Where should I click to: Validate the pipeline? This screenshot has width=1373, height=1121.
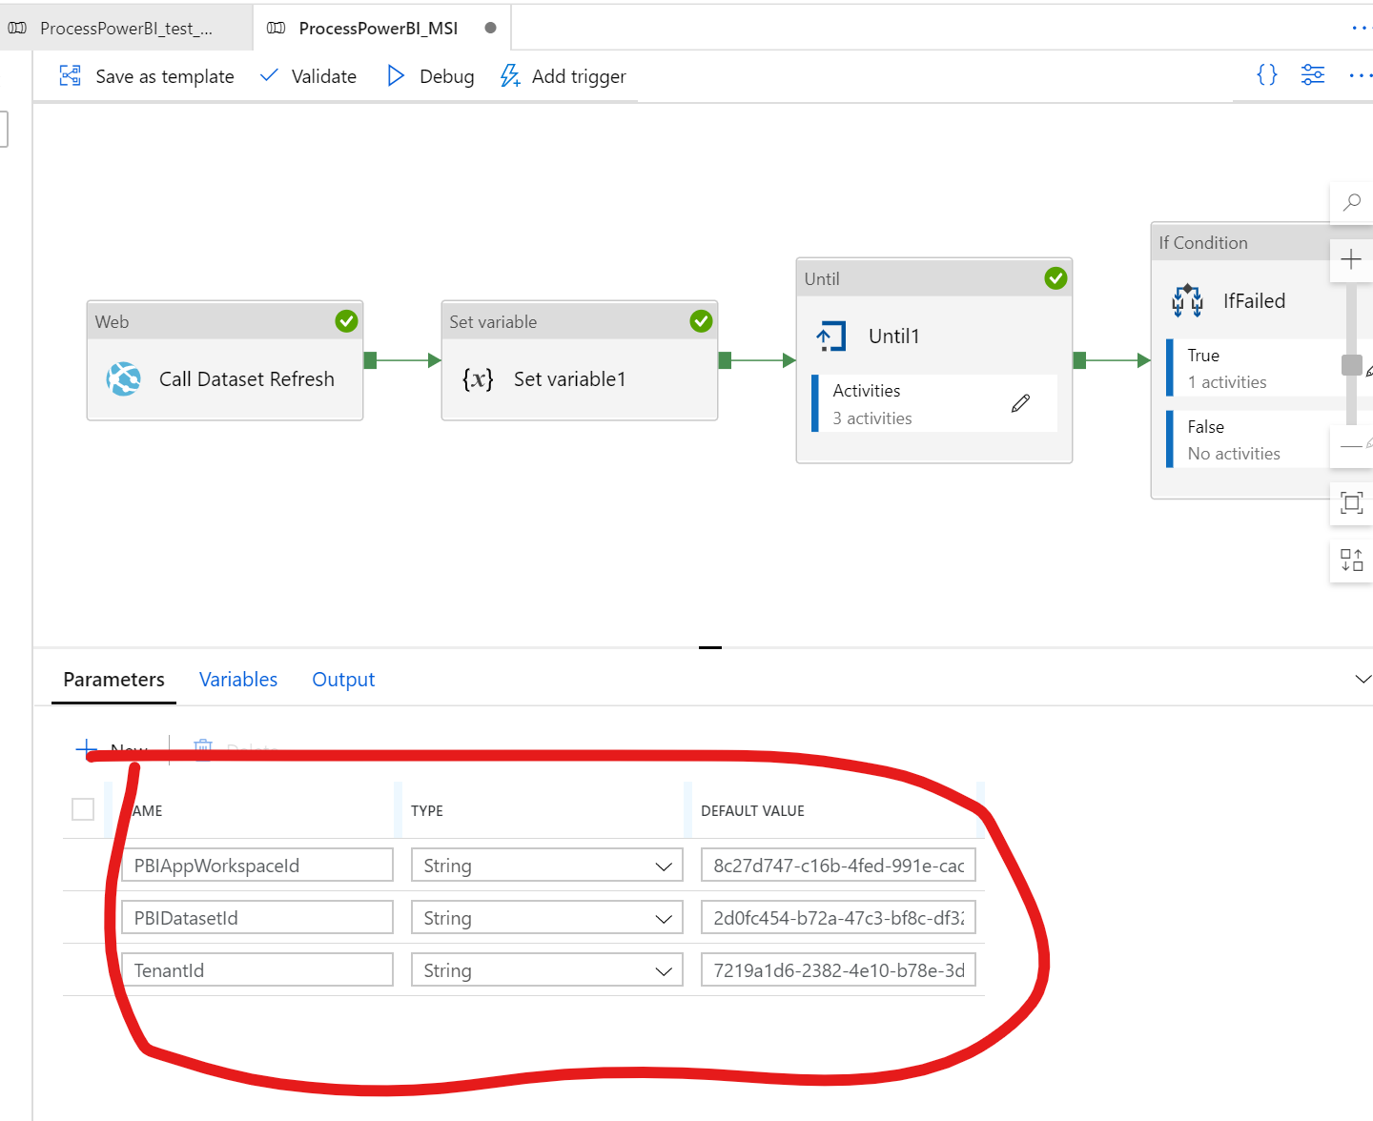click(x=309, y=76)
